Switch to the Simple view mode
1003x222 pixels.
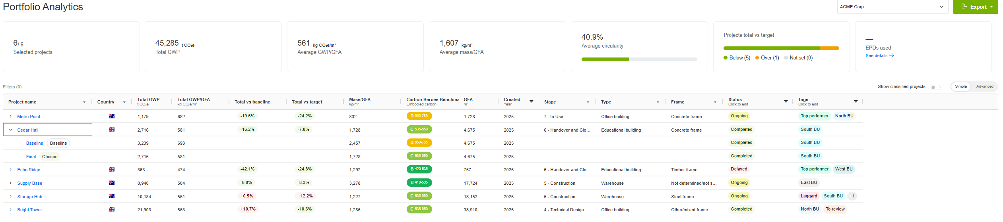pyautogui.click(x=961, y=86)
